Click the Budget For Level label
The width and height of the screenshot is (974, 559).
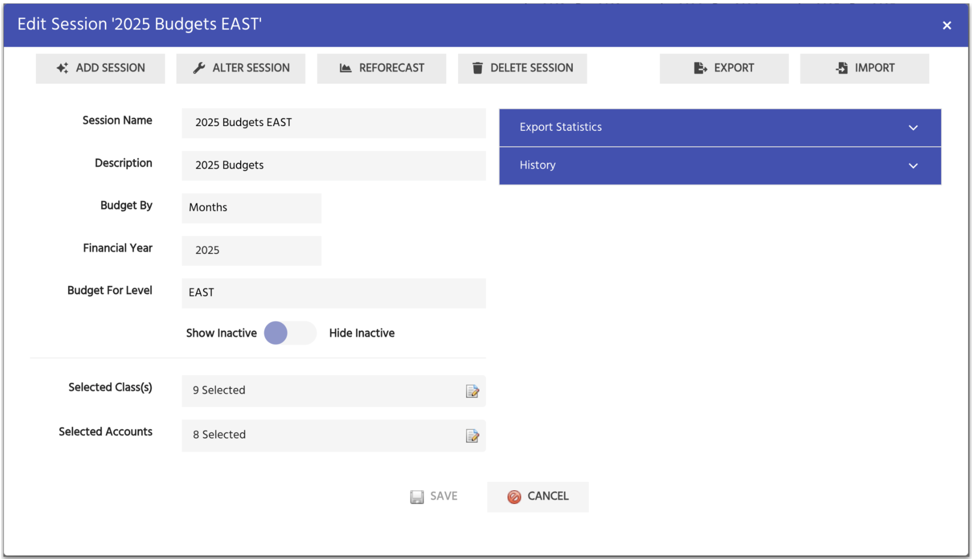110,290
